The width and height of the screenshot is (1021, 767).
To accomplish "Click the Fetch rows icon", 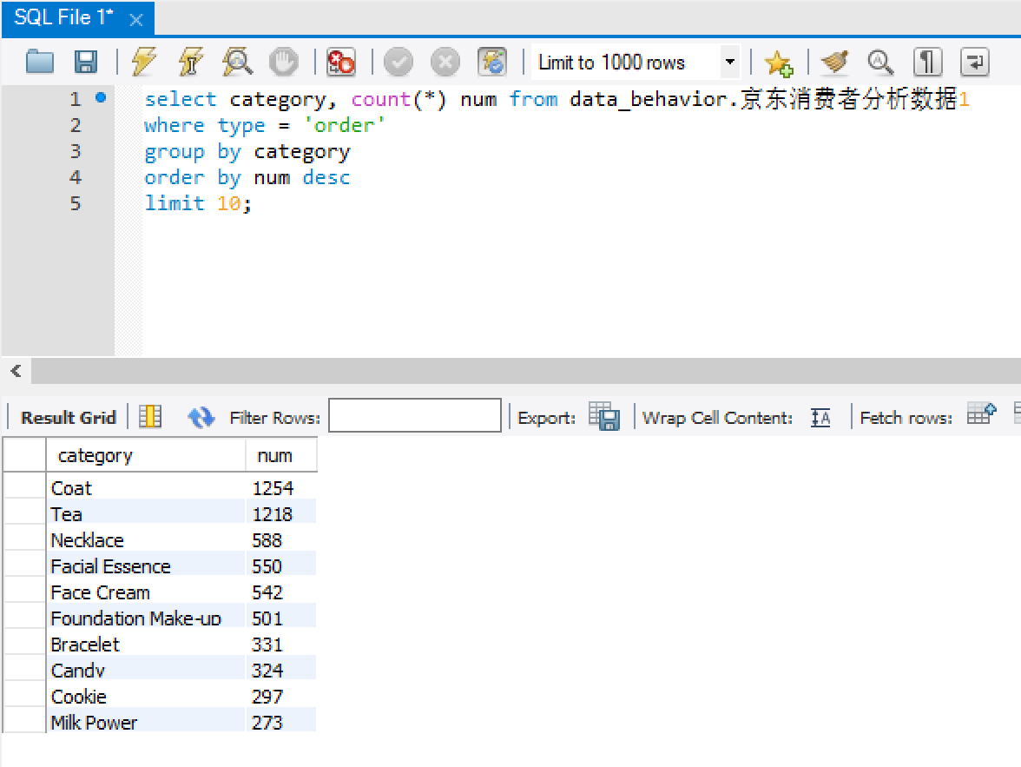I will 981,413.
